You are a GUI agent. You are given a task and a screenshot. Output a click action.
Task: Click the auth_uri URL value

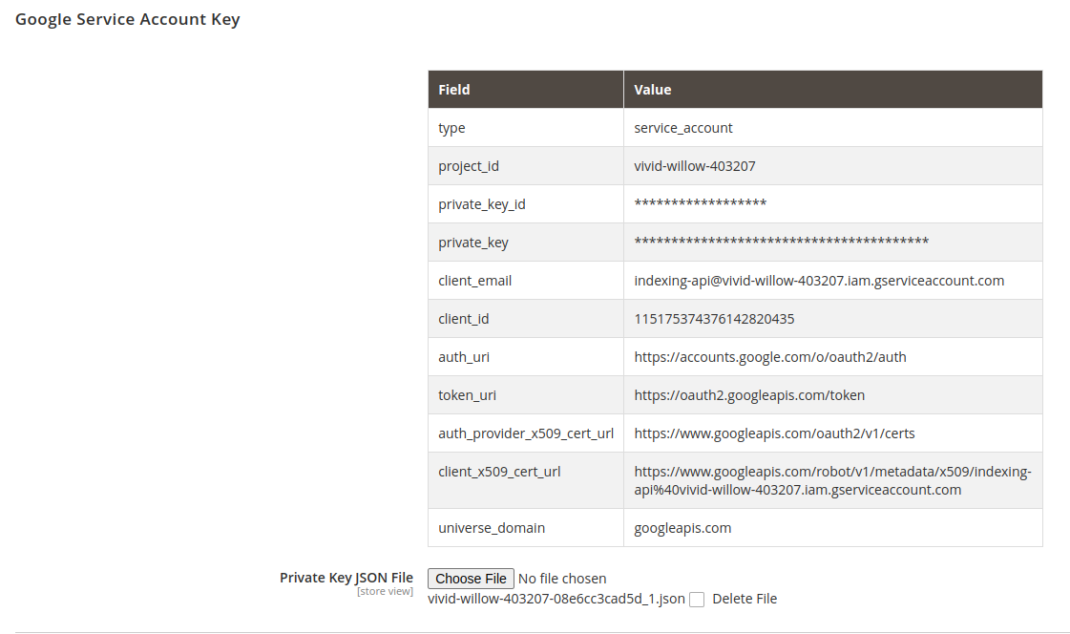(769, 357)
